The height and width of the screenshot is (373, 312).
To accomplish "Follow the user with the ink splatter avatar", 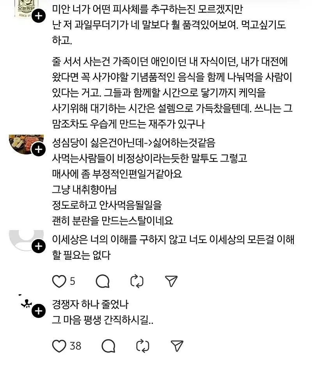I will 39,311.
